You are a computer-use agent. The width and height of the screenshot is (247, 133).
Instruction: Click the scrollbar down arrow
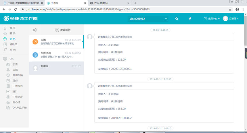(x=246, y=130)
